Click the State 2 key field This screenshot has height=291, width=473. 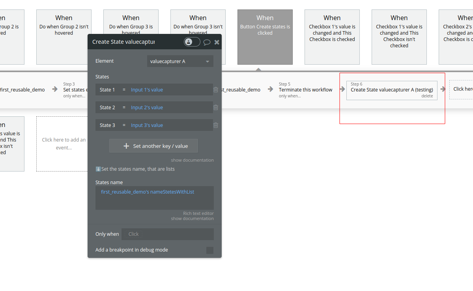107,107
